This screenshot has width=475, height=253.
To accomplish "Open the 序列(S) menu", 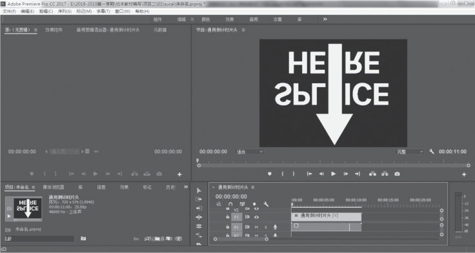I will [65, 11].
